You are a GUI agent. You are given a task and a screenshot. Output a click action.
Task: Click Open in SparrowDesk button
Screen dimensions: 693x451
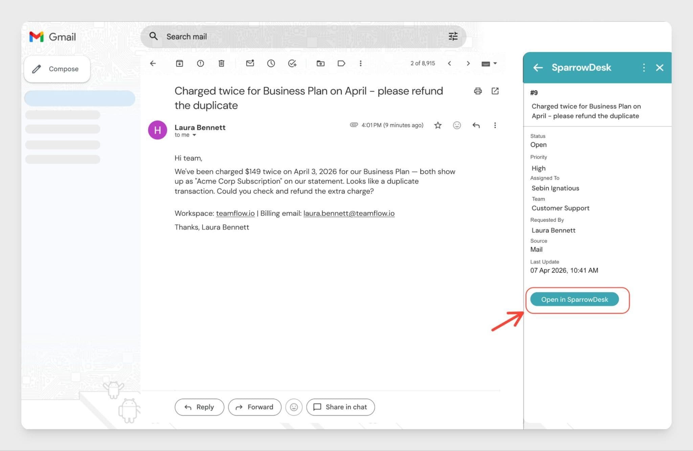574,300
